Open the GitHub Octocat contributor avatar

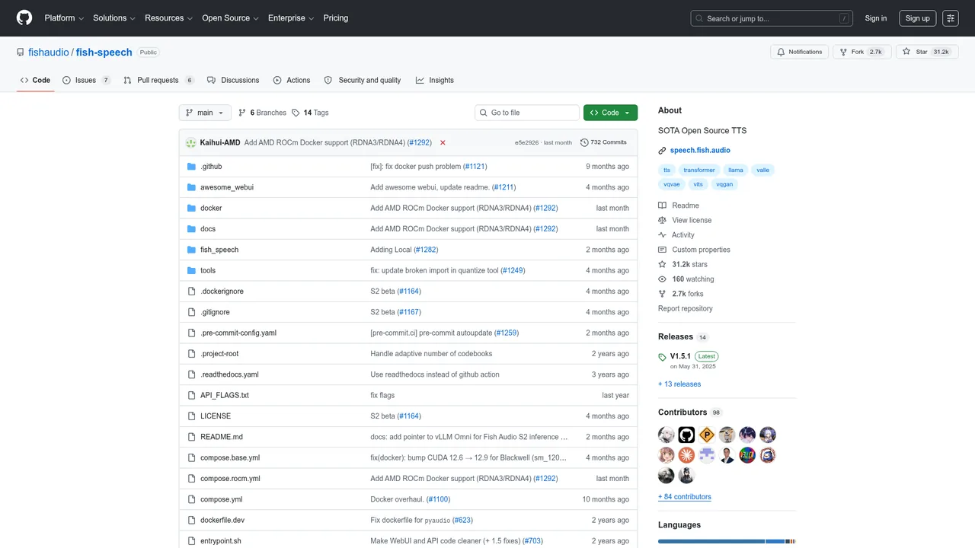[687, 435]
